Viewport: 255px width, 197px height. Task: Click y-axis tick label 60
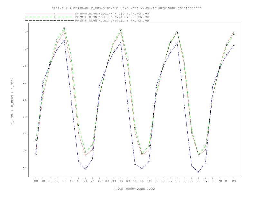(24, 83)
